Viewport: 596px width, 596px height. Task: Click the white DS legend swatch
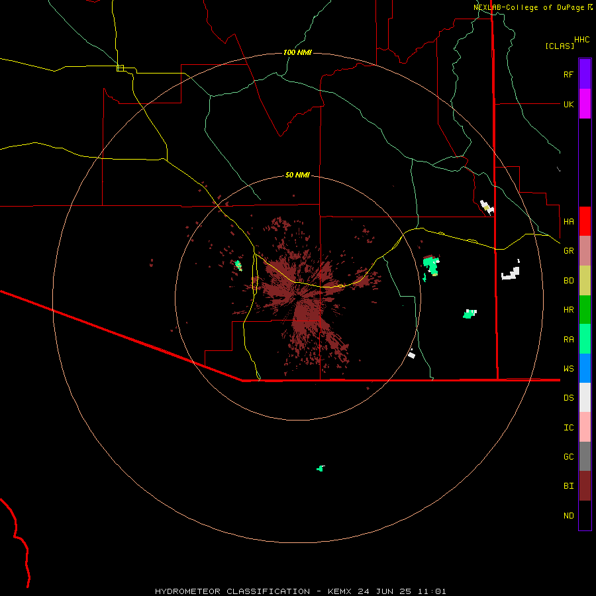coord(585,397)
